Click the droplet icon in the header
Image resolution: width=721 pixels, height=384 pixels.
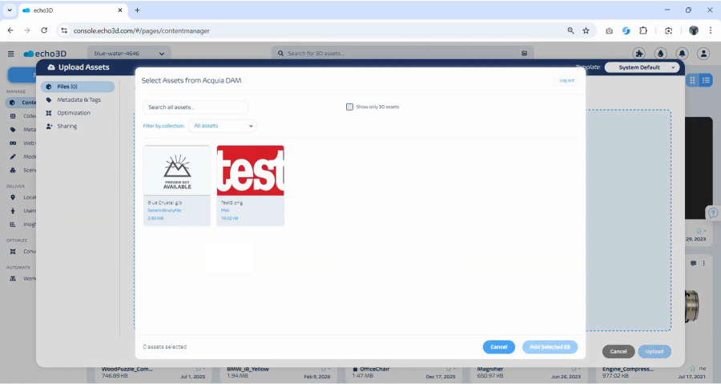661,54
